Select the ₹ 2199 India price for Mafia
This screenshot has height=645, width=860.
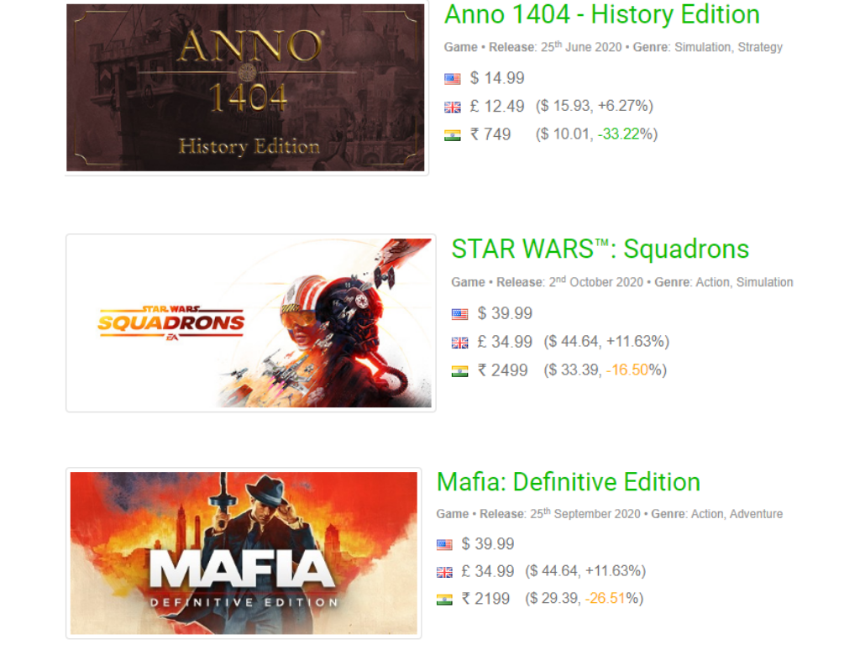coord(485,598)
